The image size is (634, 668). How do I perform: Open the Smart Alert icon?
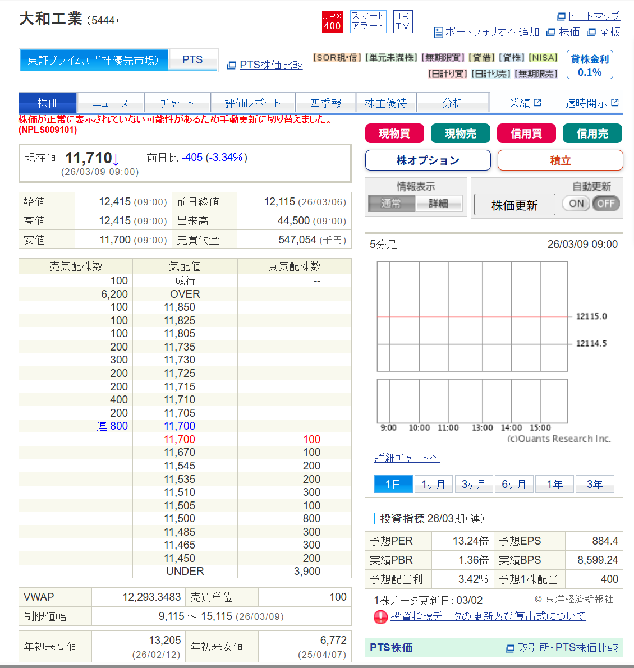pos(368,21)
